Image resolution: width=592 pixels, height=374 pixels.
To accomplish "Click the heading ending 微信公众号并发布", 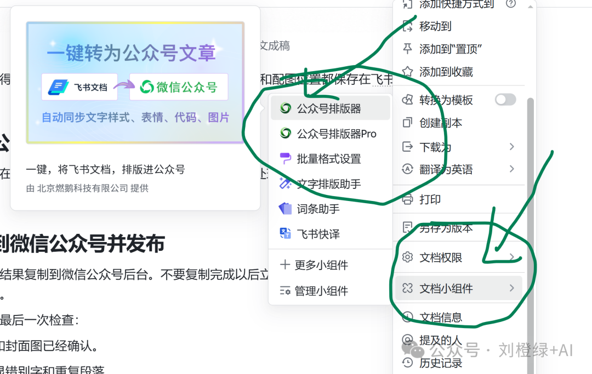I will [x=82, y=243].
